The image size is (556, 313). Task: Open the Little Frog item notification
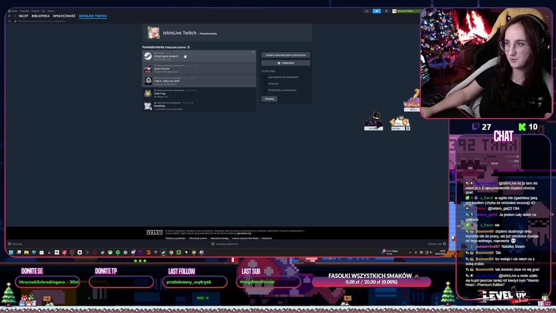199,93
